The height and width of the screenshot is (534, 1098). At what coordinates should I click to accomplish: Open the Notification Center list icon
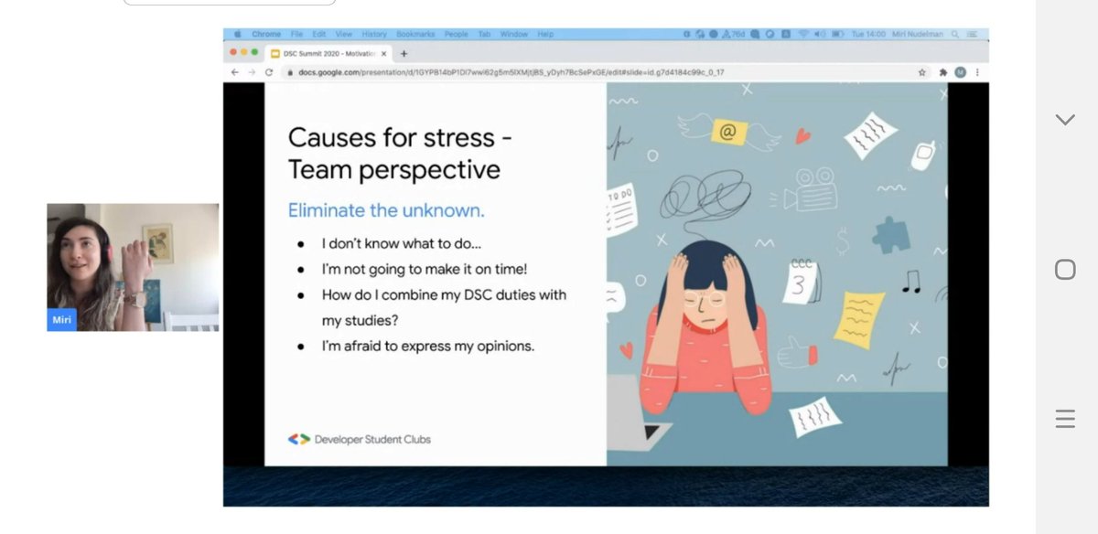pos(972,34)
